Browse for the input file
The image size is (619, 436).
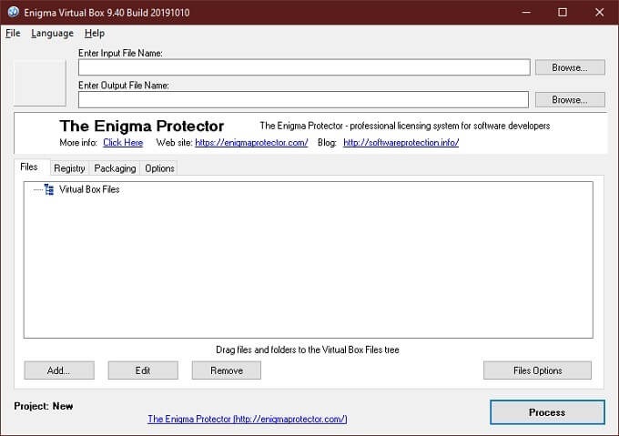[570, 67]
